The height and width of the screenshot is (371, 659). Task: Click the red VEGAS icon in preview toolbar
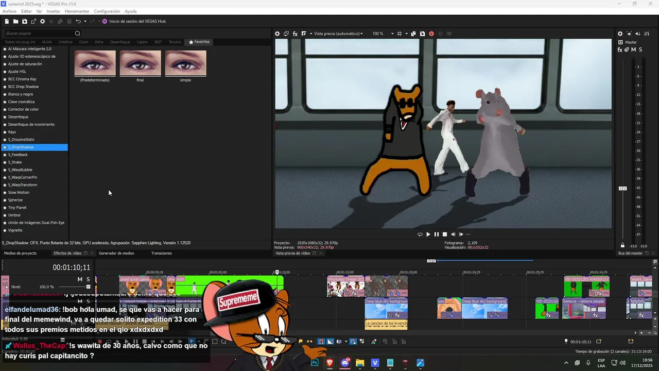(x=431, y=33)
